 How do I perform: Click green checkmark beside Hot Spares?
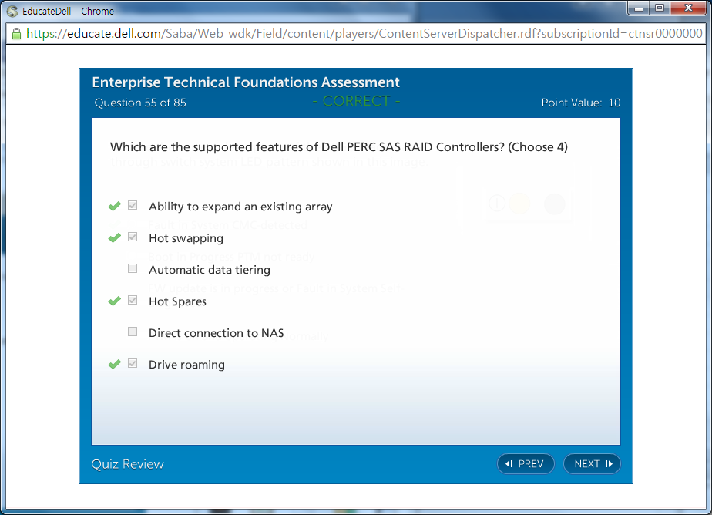click(114, 301)
